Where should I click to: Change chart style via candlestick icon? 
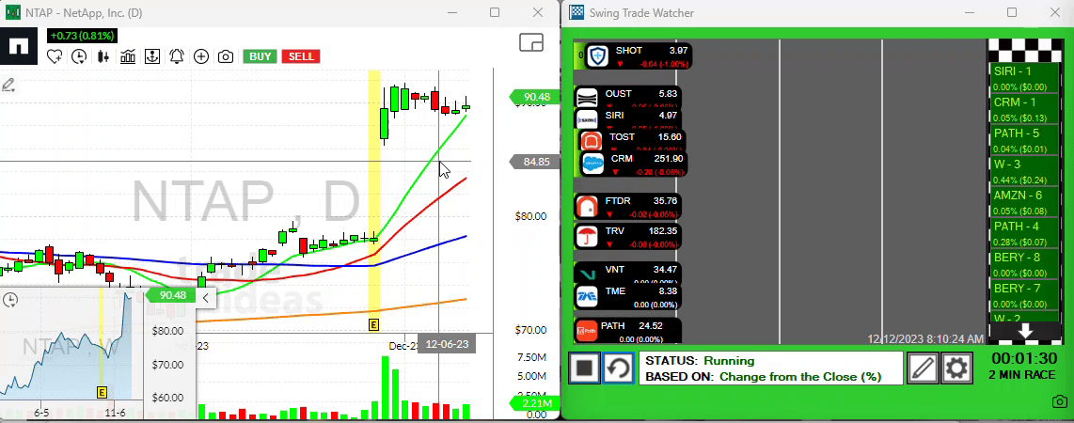103,56
